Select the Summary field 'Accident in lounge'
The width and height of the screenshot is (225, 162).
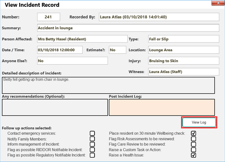click(128, 28)
